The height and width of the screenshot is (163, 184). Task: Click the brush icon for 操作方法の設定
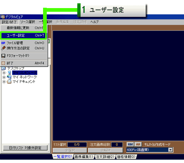(3, 48)
